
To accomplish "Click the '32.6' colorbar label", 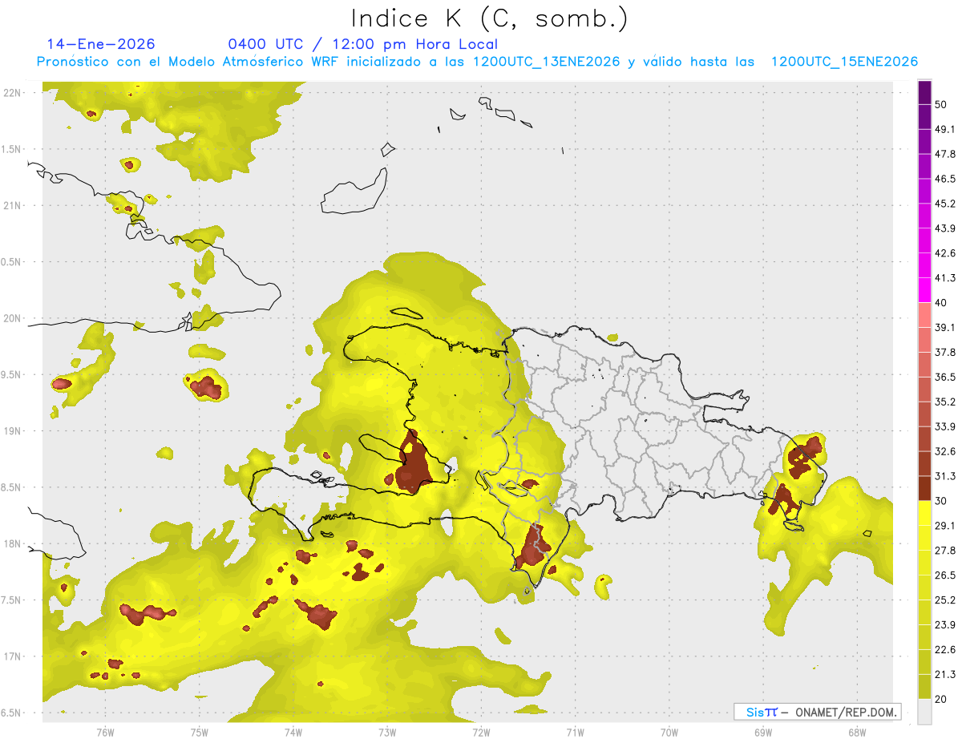I will pos(945,452).
